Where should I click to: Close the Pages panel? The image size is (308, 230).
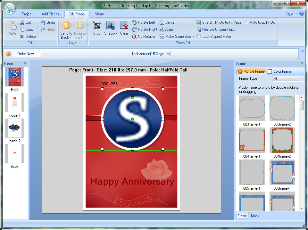pyautogui.click(x=25, y=63)
